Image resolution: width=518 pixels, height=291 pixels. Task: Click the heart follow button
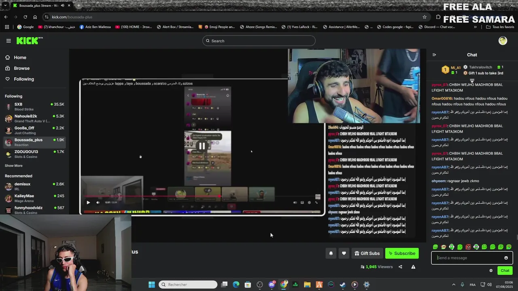click(x=344, y=253)
